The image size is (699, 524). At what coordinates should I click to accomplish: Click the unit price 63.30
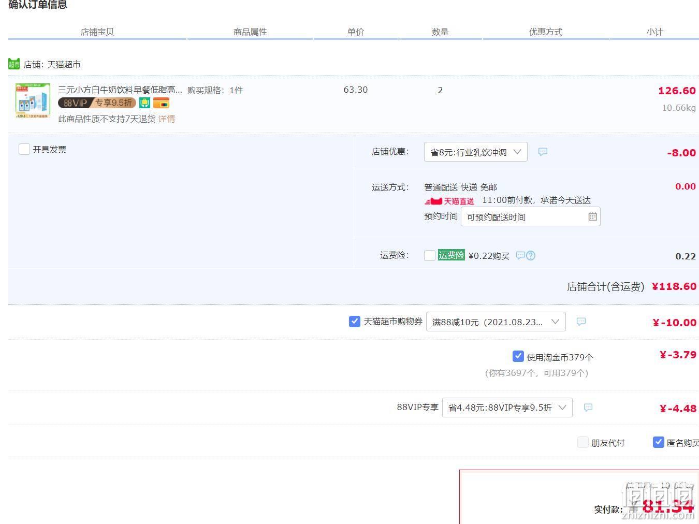[356, 90]
